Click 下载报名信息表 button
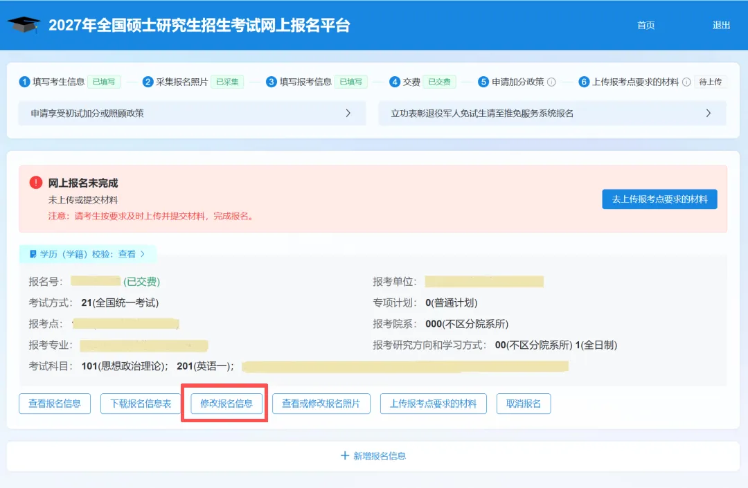Screen dimensions: 748x488 coord(141,404)
